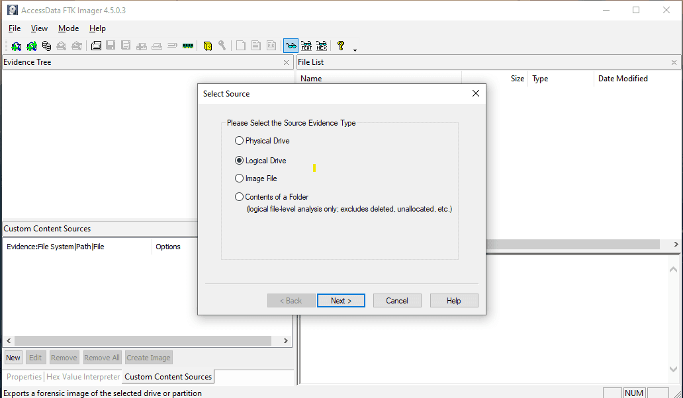The width and height of the screenshot is (683, 398).
Task: Close the Evidence Tree pane
Action: [x=286, y=63]
